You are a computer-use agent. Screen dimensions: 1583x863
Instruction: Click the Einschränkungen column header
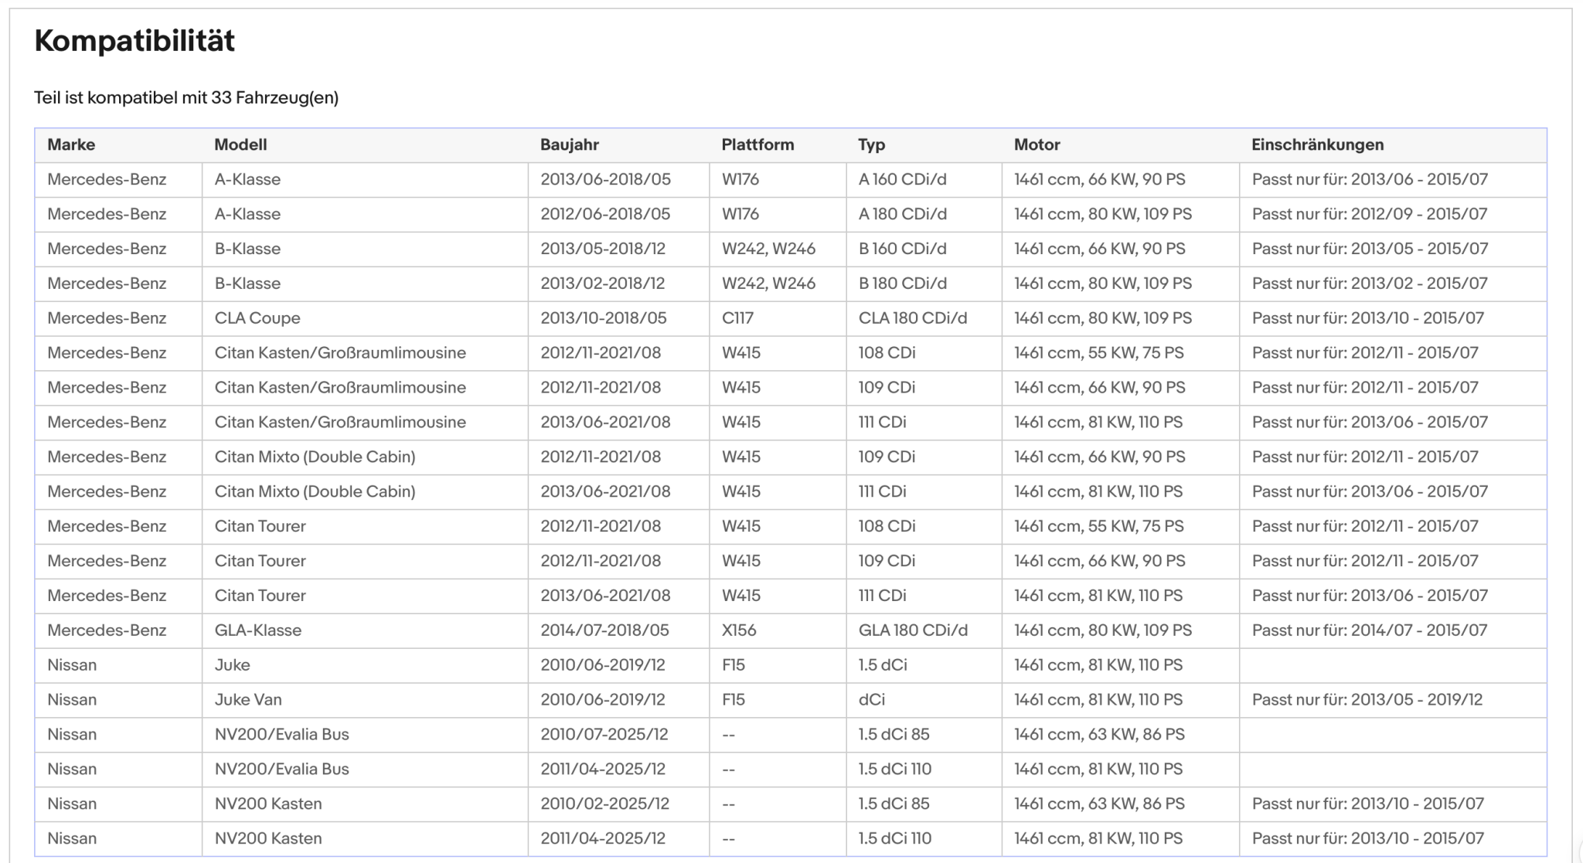click(x=1318, y=144)
